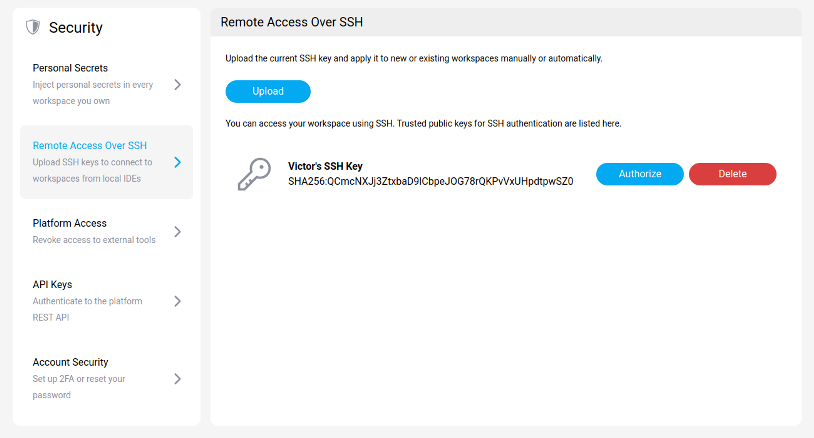
Task: Click the Revoke access to external tools text
Action: pyautogui.click(x=94, y=240)
